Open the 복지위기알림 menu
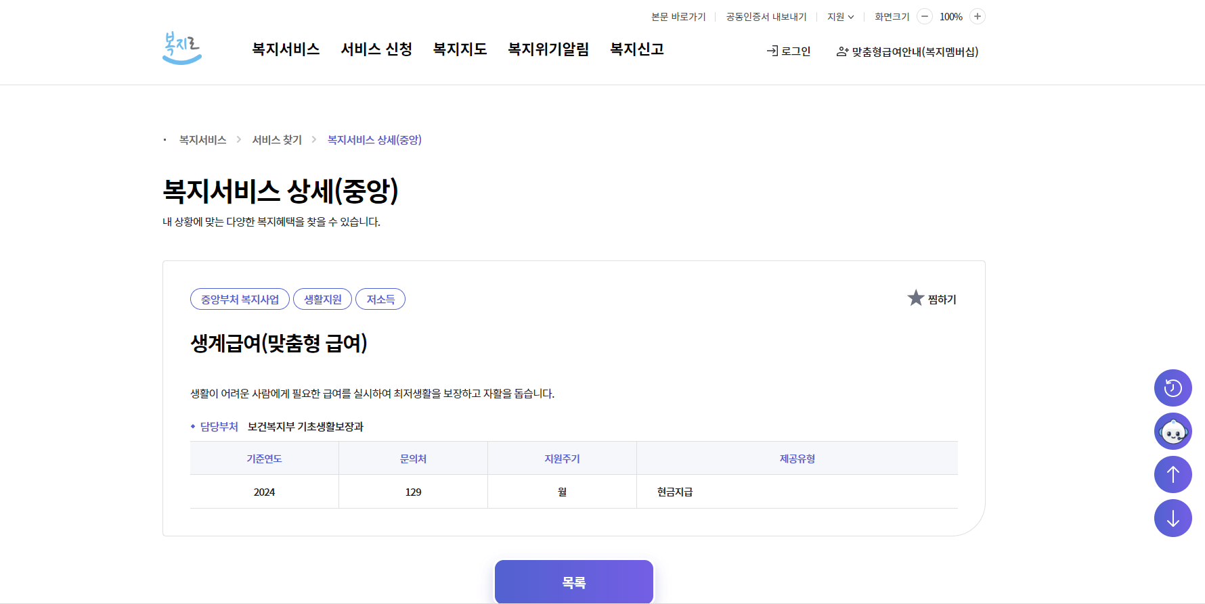The image size is (1205, 604). pyautogui.click(x=548, y=49)
